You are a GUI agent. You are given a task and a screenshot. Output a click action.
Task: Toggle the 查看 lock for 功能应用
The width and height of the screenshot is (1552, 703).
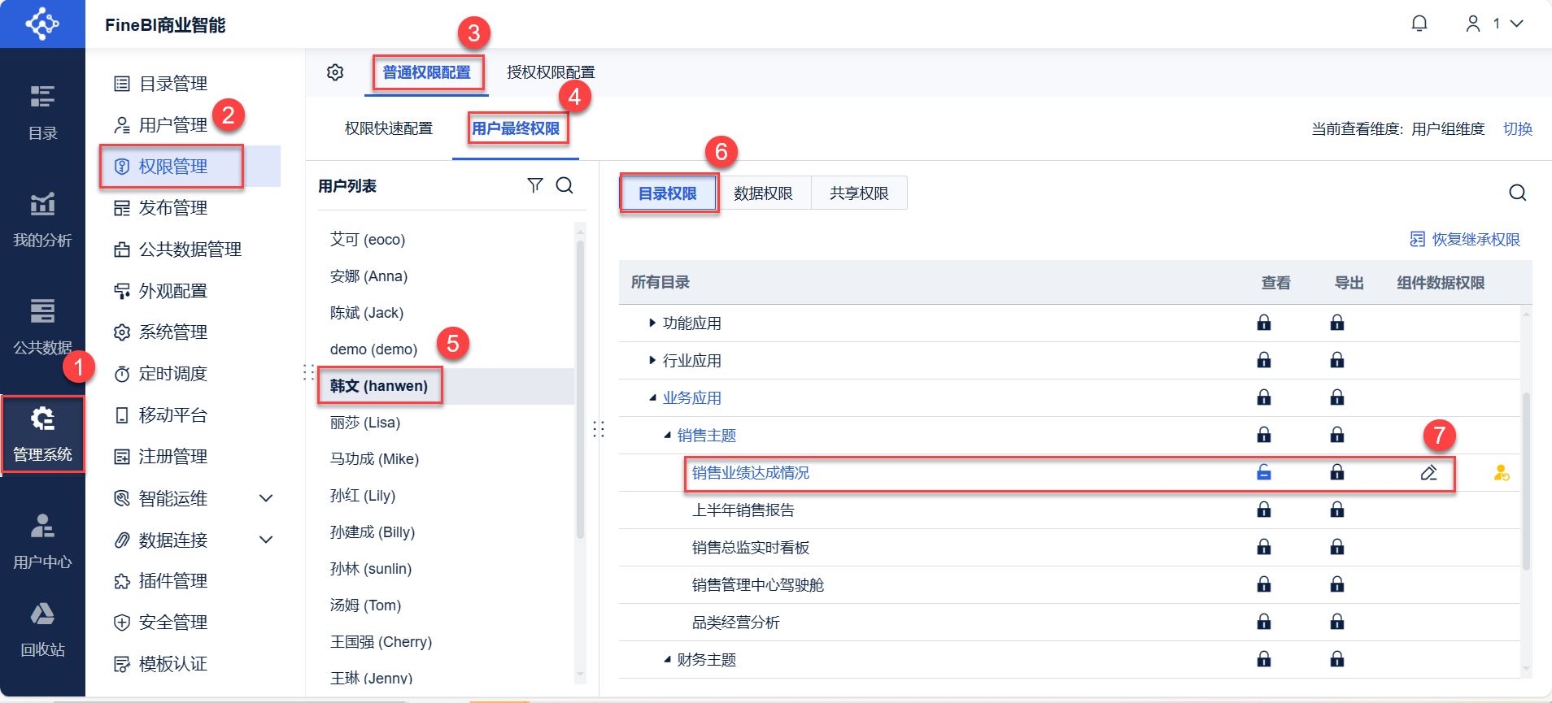coord(1264,323)
